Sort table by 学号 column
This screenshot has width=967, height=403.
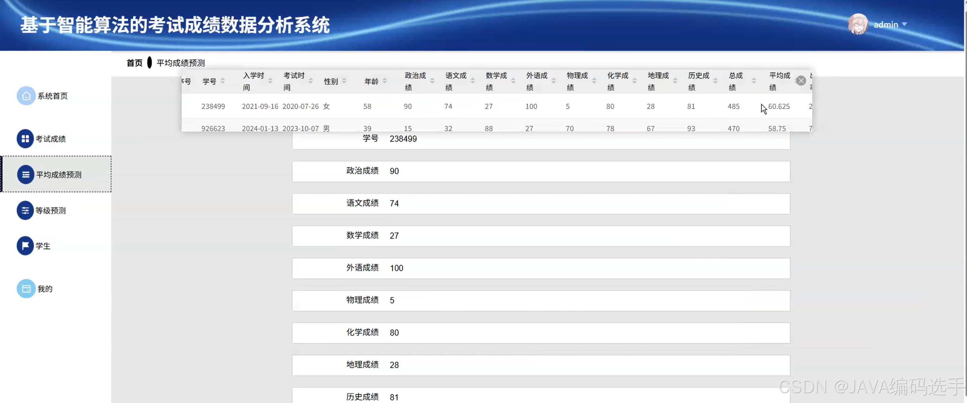tap(223, 81)
